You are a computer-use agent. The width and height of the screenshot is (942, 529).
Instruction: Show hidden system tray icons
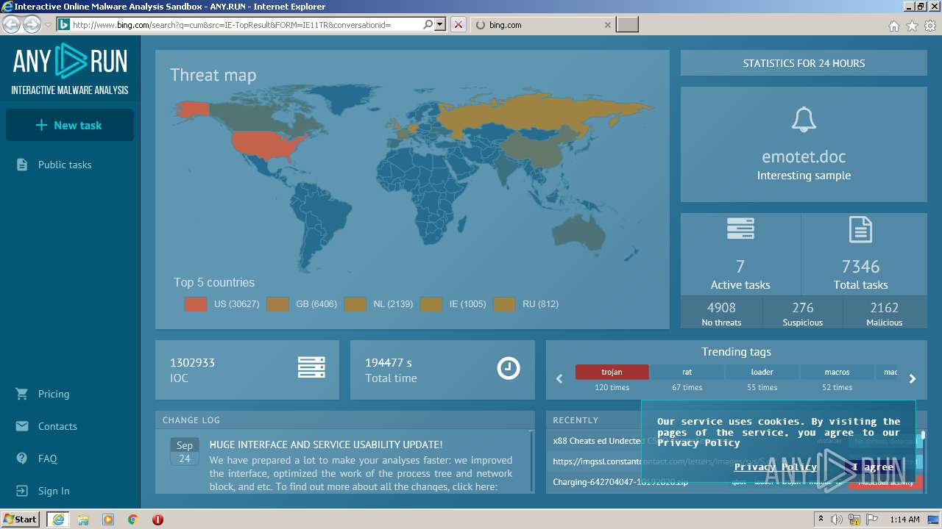click(x=821, y=519)
